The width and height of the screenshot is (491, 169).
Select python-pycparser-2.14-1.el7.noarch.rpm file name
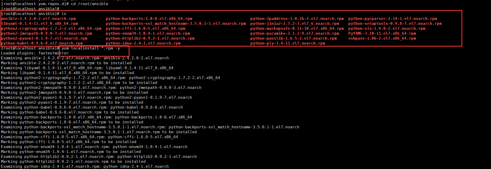tap(393, 19)
